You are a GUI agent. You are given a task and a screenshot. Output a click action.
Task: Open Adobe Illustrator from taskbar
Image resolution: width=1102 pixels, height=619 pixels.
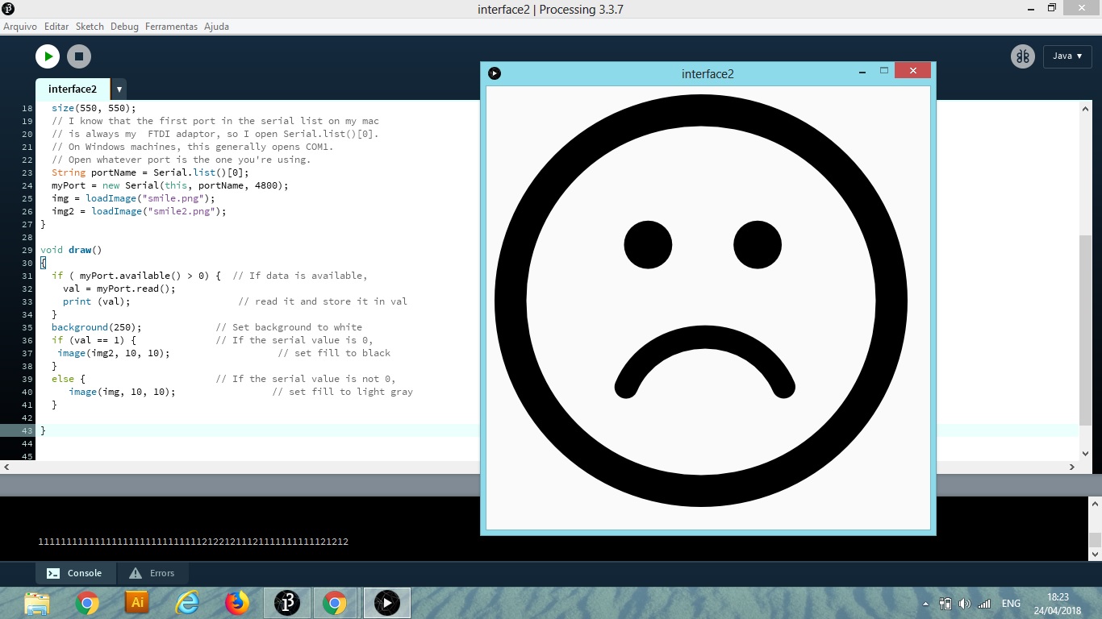[x=137, y=603]
